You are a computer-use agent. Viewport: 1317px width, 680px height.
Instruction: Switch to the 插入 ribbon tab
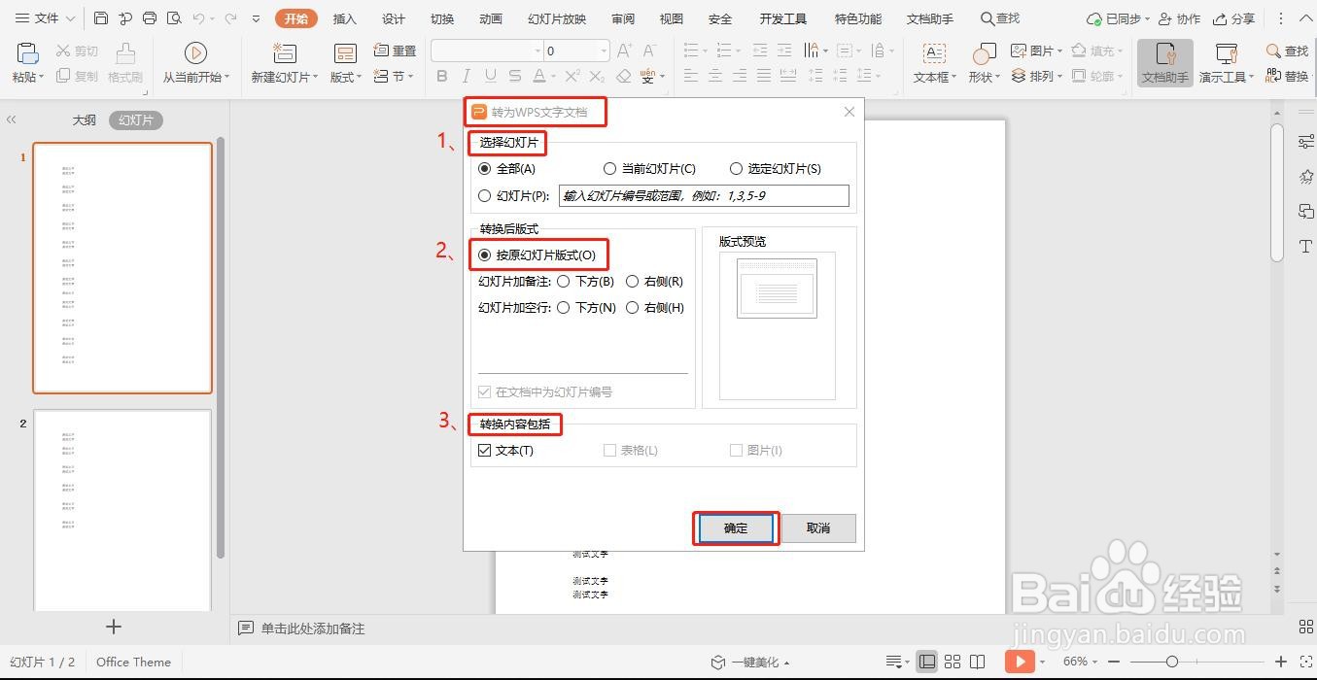pos(344,17)
